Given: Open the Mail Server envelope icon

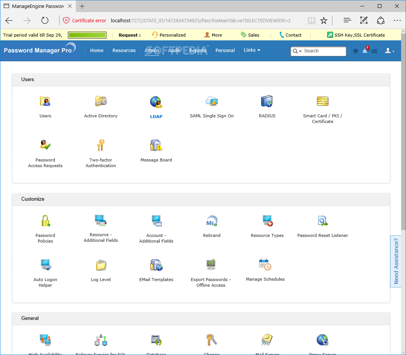Looking at the screenshot, I should (x=267, y=340).
